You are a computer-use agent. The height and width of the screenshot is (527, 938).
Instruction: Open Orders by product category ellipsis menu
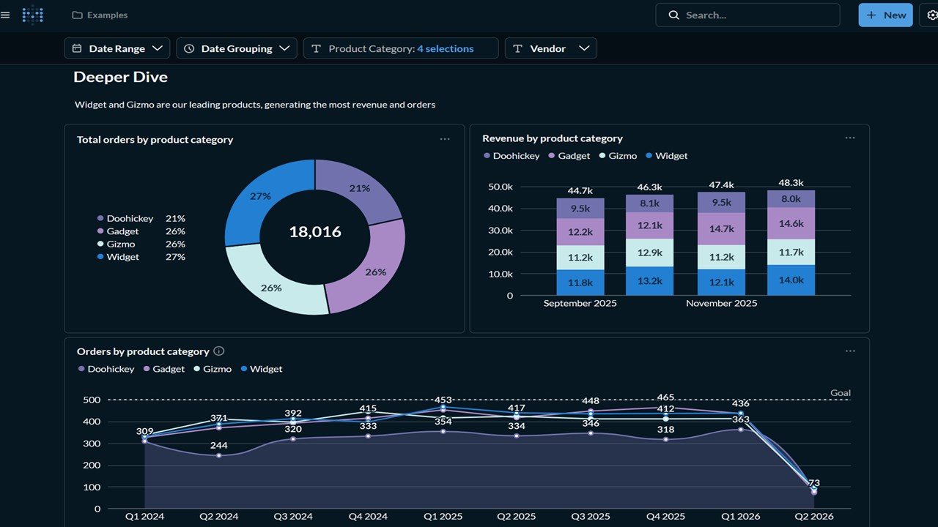pos(850,351)
